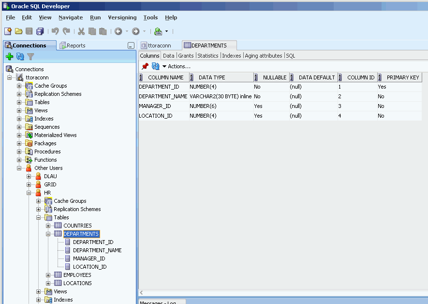
Task: Select the Sequences node
Action: 47,127
